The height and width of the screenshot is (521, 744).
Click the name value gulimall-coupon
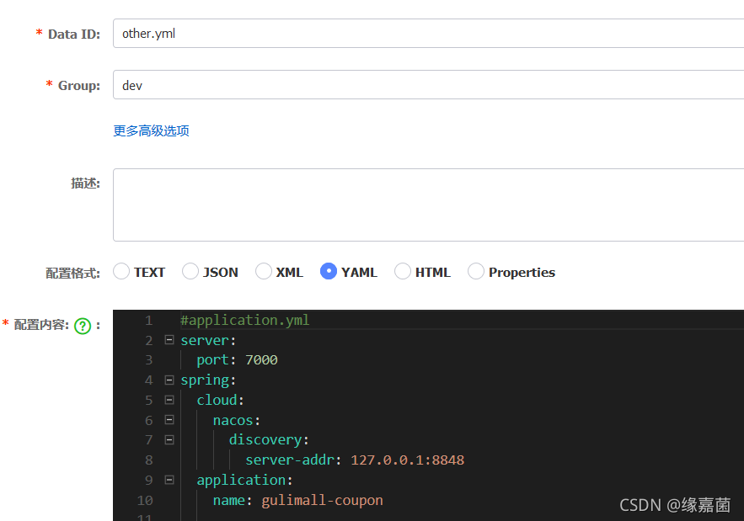pos(322,501)
